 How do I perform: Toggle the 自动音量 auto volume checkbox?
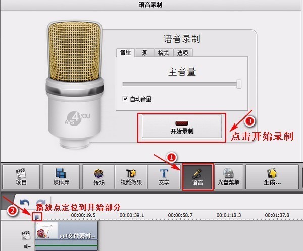pyautogui.click(x=125, y=99)
